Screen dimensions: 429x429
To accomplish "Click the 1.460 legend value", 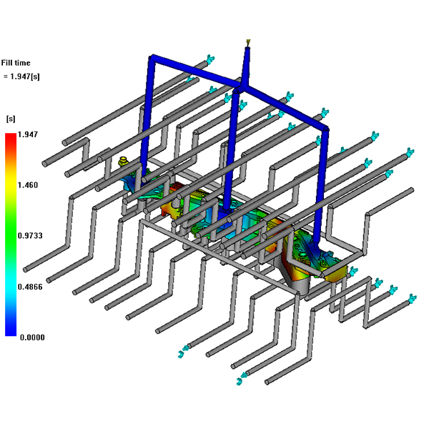I will coord(28,184).
